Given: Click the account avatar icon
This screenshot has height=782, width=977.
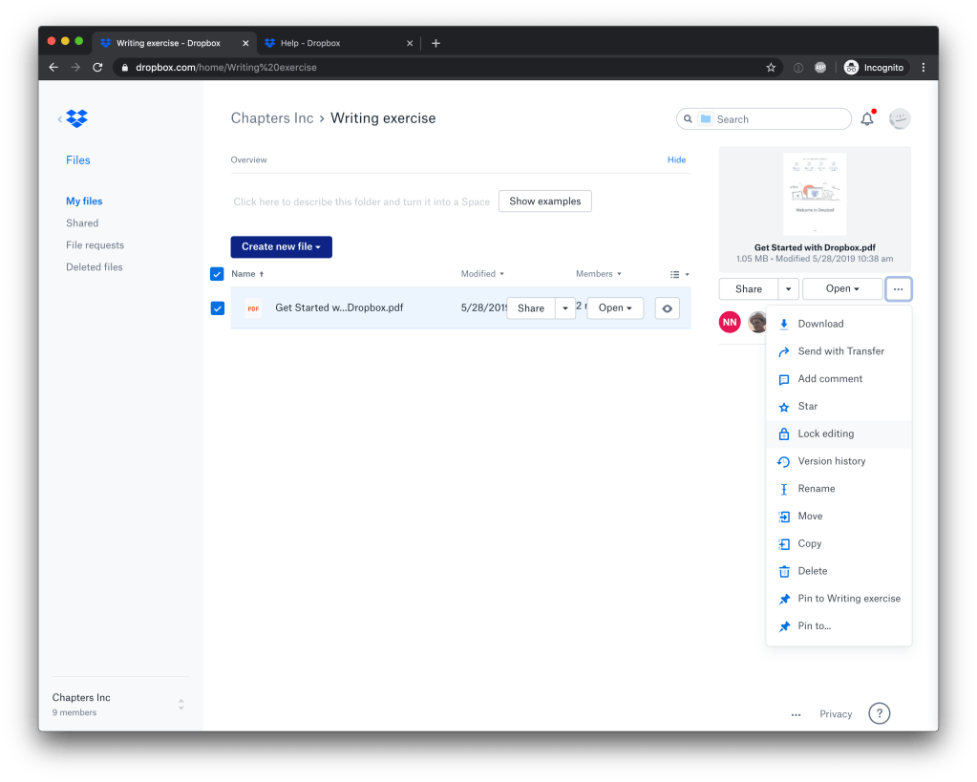Looking at the screenshot, I should (x=899, y=119).
